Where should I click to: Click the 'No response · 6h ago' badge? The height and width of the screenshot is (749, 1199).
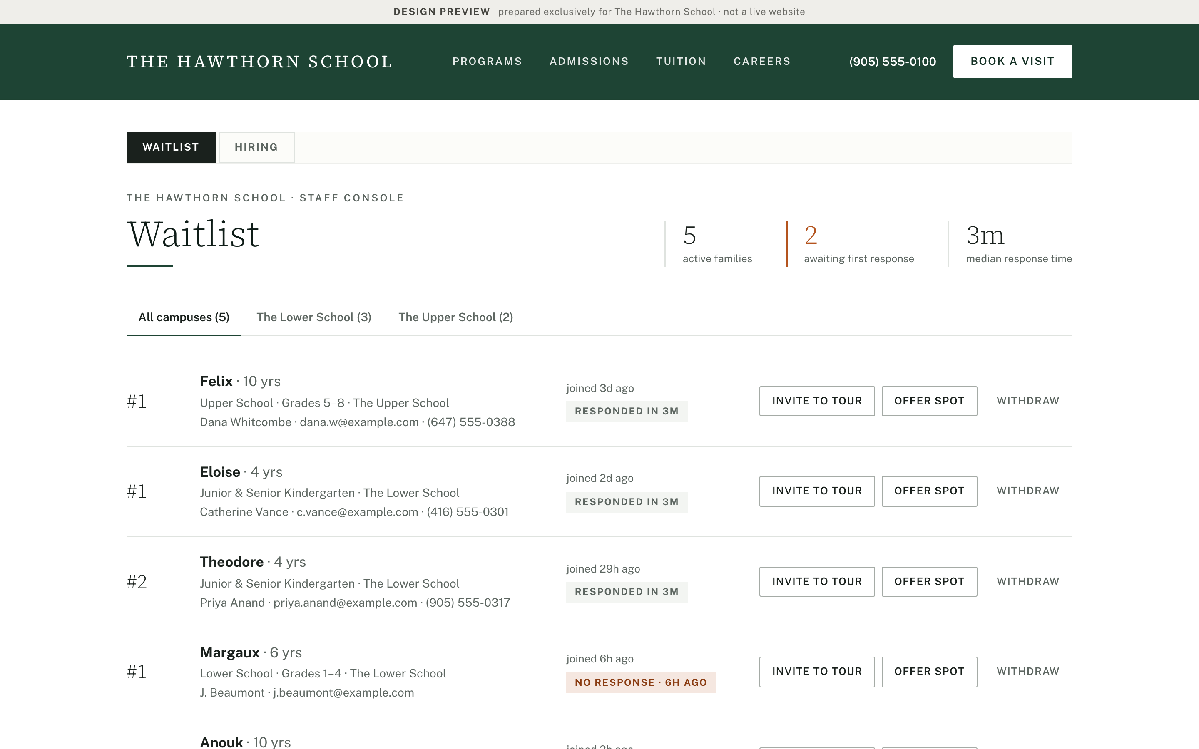coord(641,682)
